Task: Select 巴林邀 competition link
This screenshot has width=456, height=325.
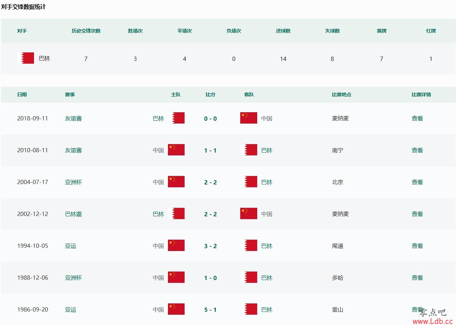Action: 73,214
